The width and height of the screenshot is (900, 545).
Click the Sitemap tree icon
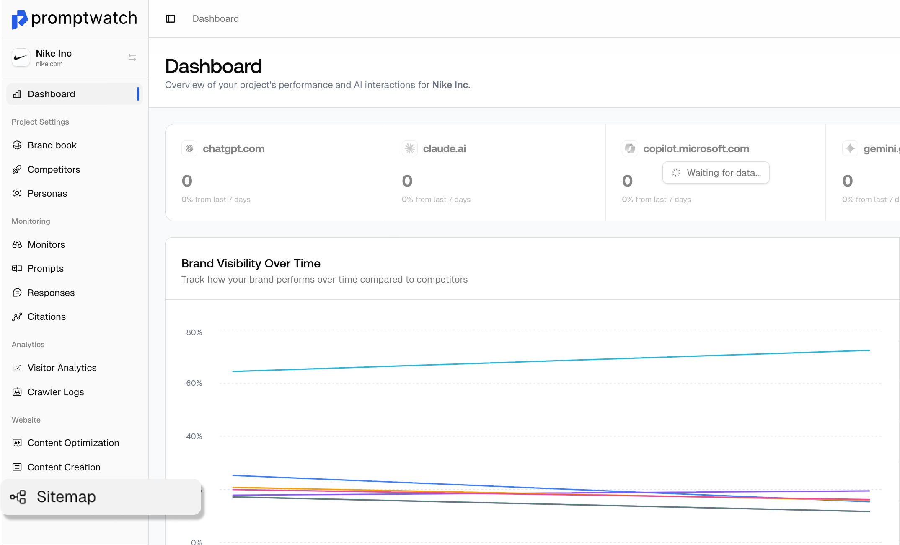coord(18,497)
